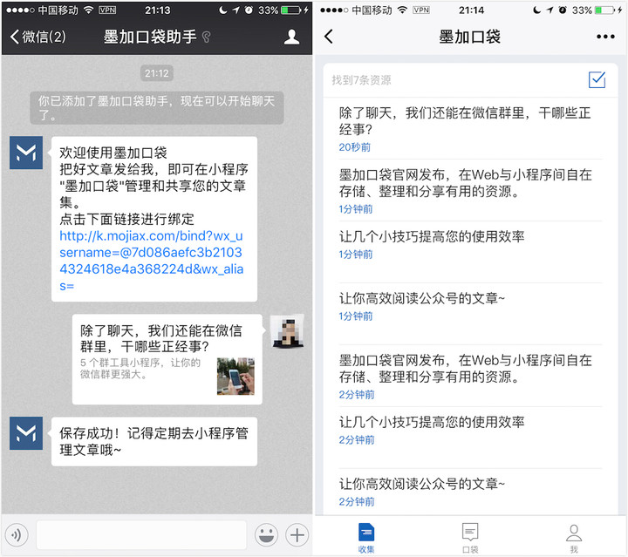The width and height of the screenshot is (628, 557).
Task: Toggle the multi-select checkbox icon
Action: (597, 79)
